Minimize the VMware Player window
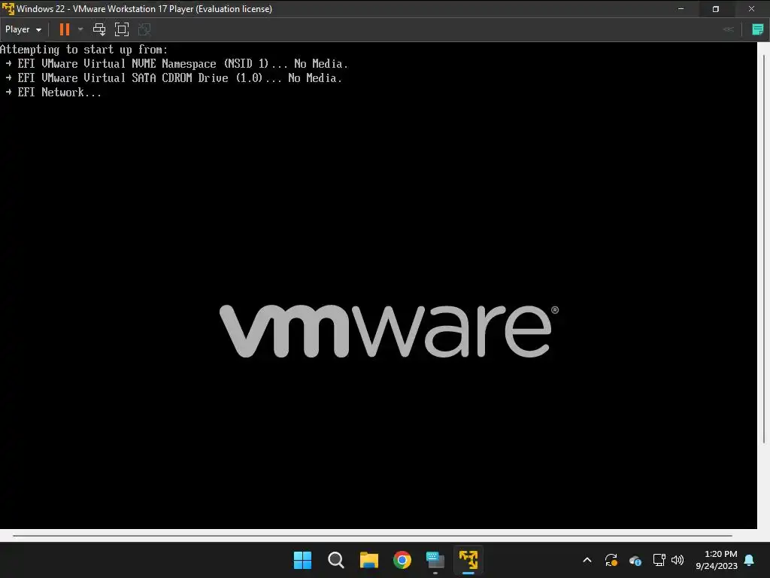 681,9
